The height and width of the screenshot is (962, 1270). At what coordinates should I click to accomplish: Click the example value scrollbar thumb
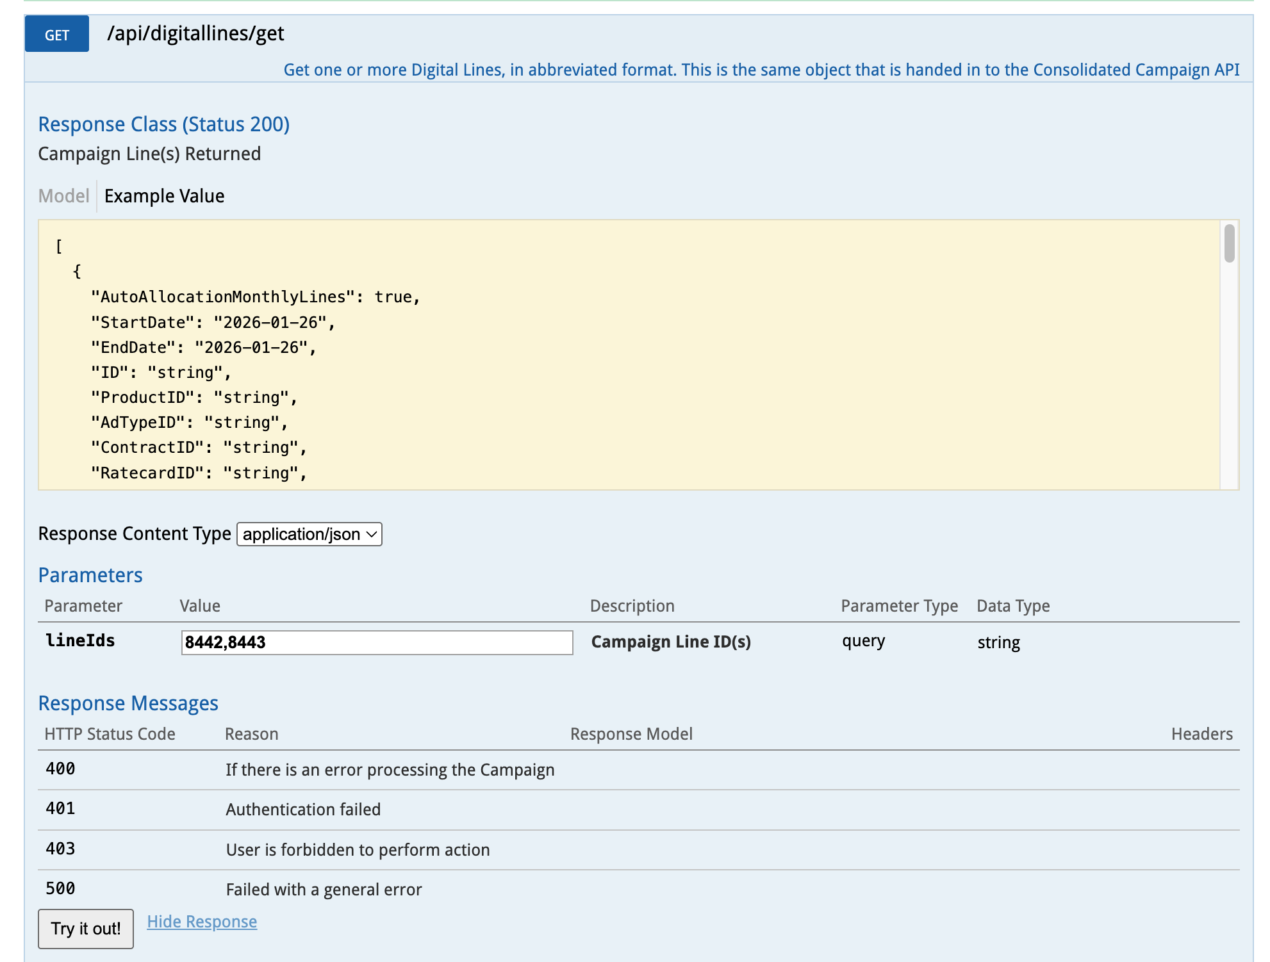[x=1228, y=243]
